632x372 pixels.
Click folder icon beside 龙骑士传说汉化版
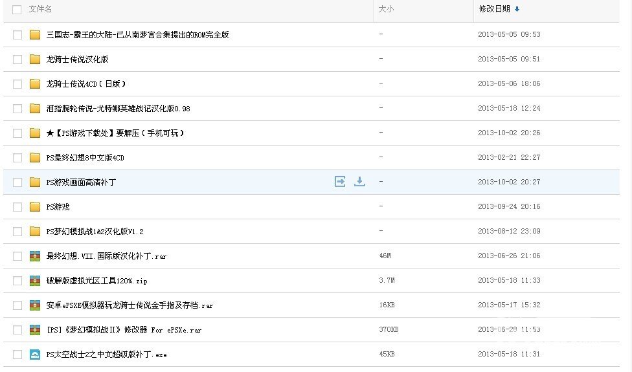coord(35,59)
